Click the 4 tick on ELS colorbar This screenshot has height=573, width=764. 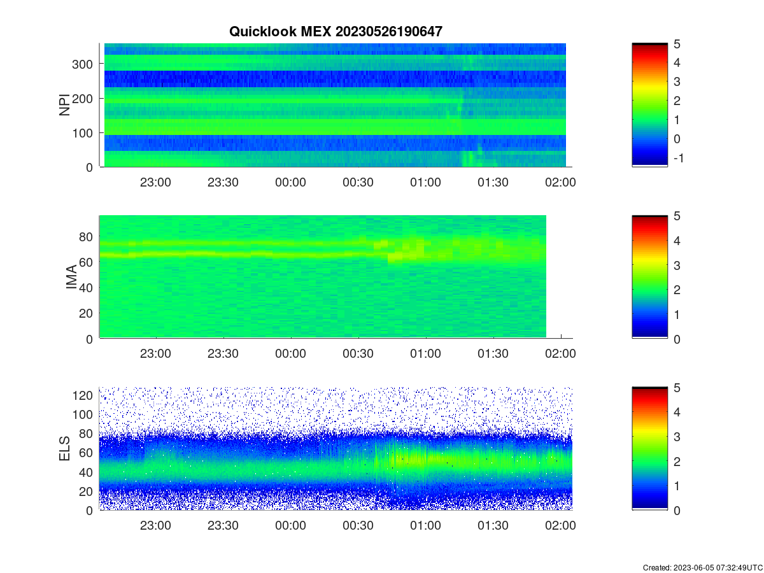point(677,412)
